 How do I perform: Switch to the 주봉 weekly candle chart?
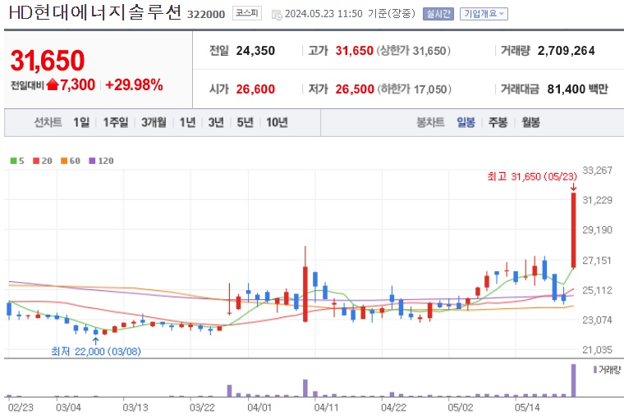point(498,122)
